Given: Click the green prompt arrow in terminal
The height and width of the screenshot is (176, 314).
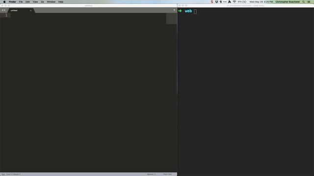Looking at the screenshot, I should 180,11.
